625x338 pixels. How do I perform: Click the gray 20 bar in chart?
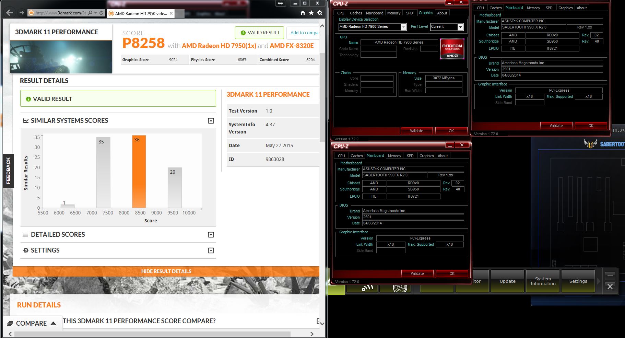(175, 188)
